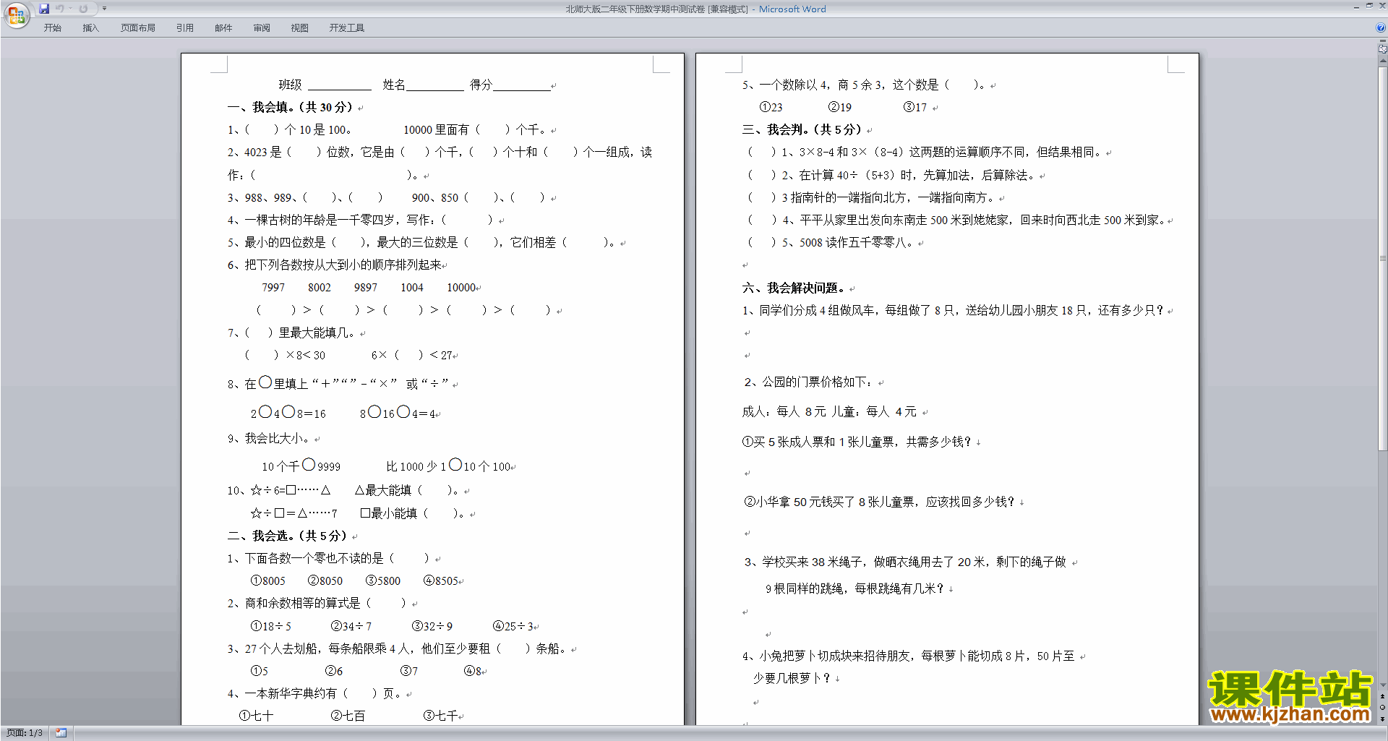Click the page count 页面: 1/3
Screen dimensions: 1388x741
click(x=25, y=733)
